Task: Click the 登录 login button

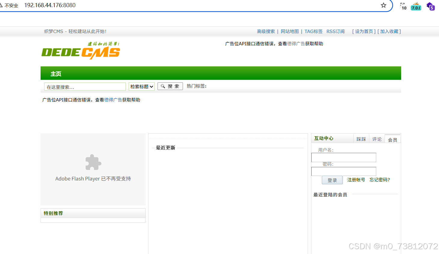Action: click(332, 180)
